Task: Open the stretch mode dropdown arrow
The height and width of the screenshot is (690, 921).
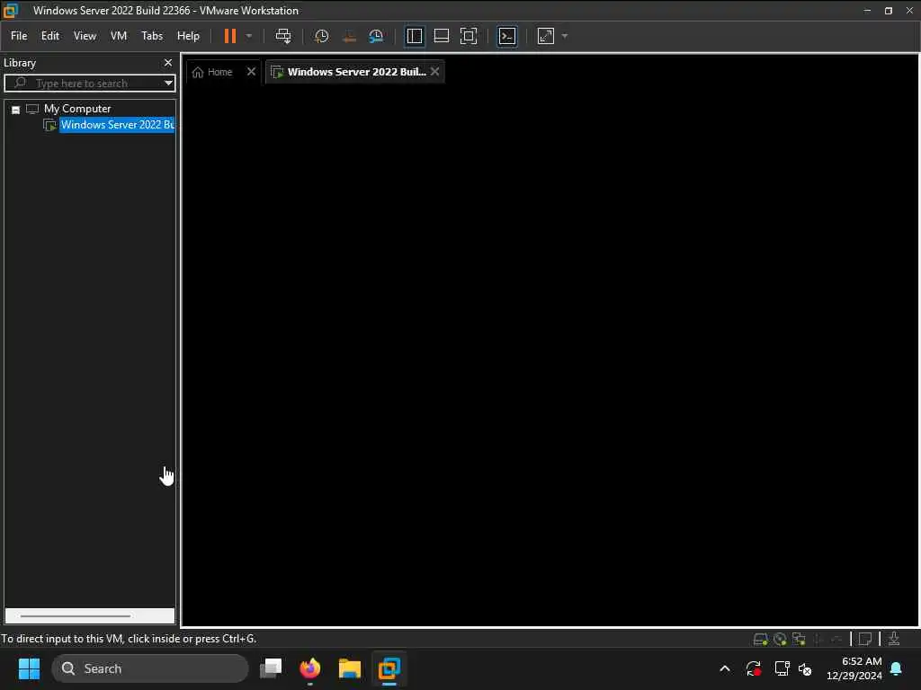Action: [565, 36]
